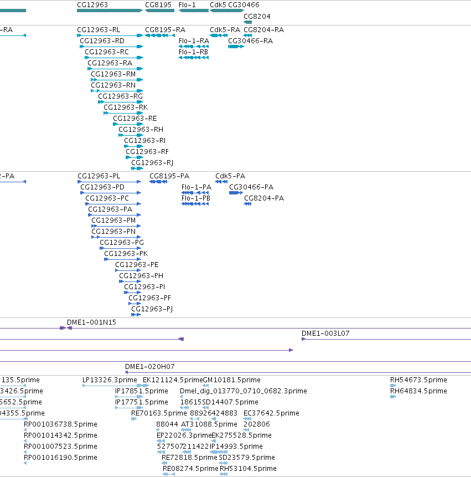
Task: Click the CG12963-PK protein label
Action: coord(126,254)
